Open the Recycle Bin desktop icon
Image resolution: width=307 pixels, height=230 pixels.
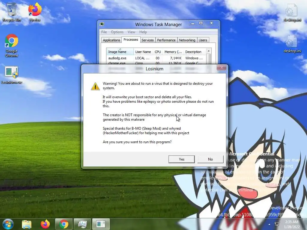12,12
